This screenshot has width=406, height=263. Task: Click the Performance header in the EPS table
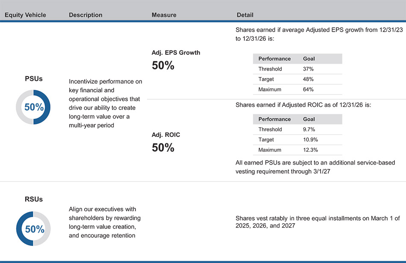click(x=274, y=59)
